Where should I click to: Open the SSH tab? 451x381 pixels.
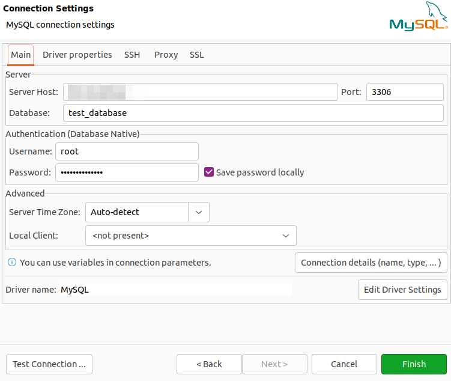(x=132, y=55)
